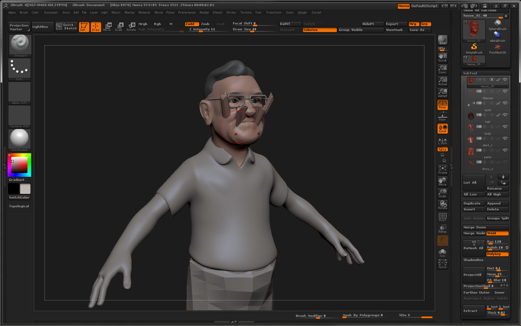Open the Preferences menu
This screenshot has height=326, width=521.
click(186, 12)
